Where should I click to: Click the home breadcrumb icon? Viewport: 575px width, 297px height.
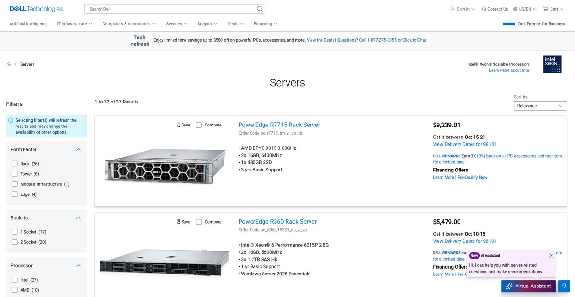(x=9, y=64)
